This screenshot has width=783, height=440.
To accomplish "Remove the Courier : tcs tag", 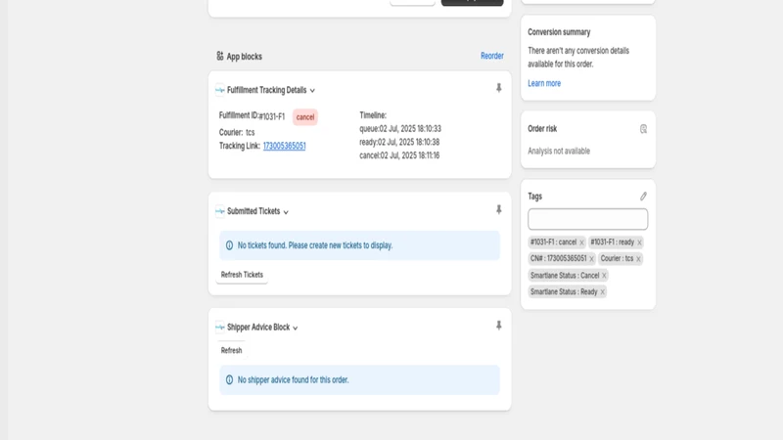I will coord(638,259).
